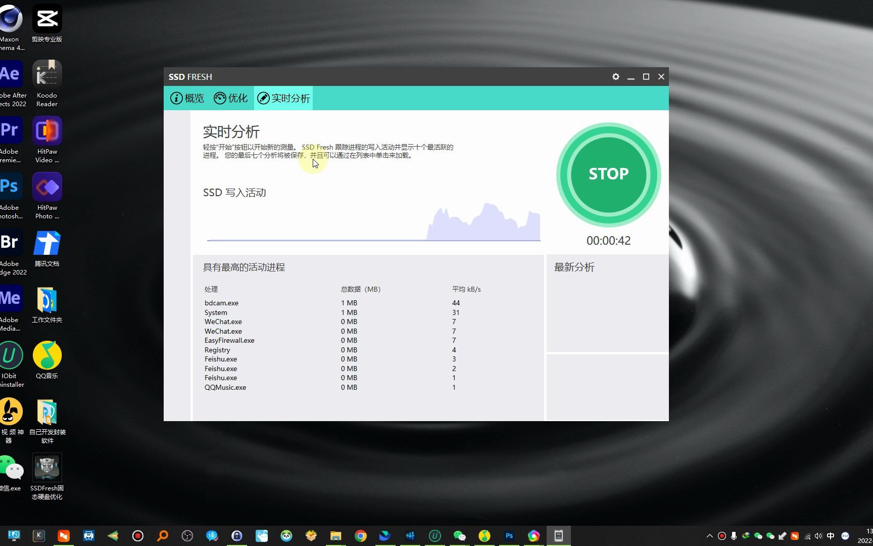This screenshot has height=546, width=873.
Task: Open IObit Uninstaller desktop icon
Action: coord(11,365)
